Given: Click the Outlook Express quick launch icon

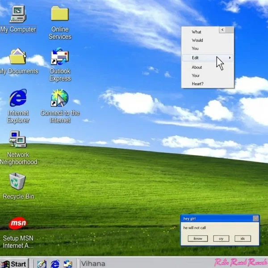Looking at the screenshot, I should (x=67, y=264).
